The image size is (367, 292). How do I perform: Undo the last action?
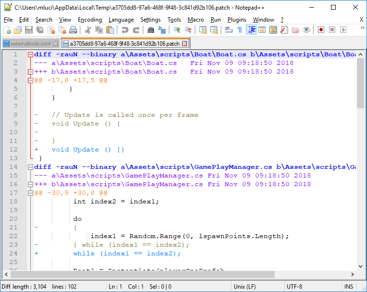click(125, 30)
